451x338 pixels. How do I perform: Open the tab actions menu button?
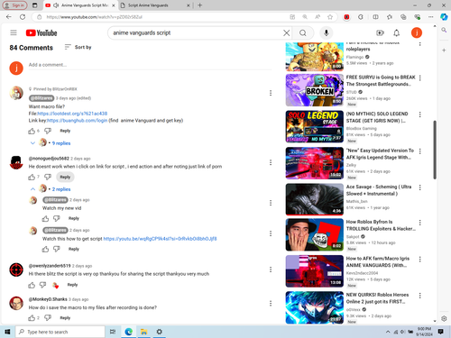click(35, 5)
